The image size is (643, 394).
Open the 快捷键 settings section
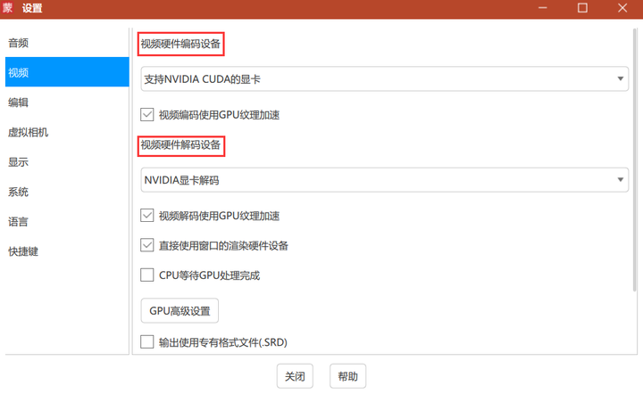coord(23,251)
